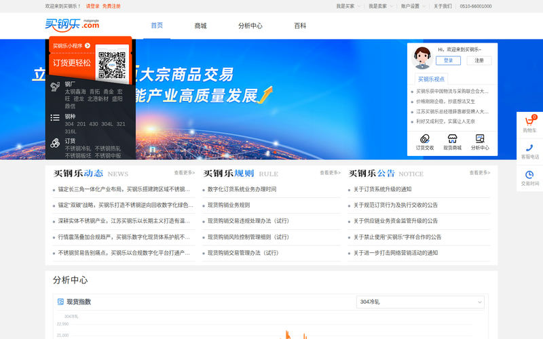Open viewpoint '利好又成利空，实属让人无奈'
This screenshot has width=543, height=339.
445,121
